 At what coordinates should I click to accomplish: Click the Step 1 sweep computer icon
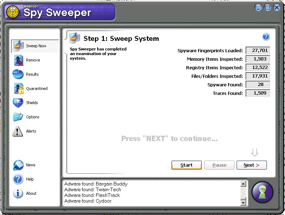74,38
